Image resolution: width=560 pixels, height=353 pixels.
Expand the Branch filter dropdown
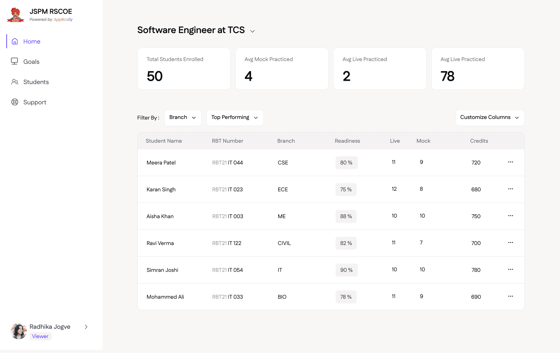click(182, 117)
